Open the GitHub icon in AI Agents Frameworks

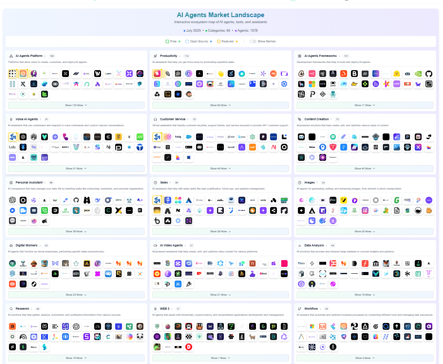(428, 74)
